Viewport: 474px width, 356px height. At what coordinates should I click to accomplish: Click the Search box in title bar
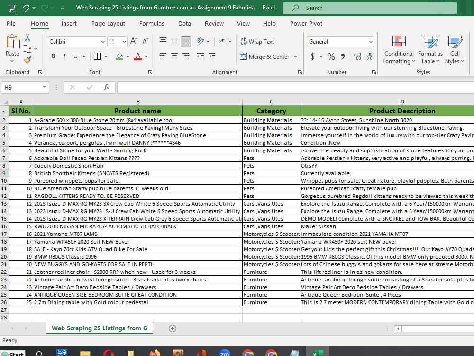pyautogui.click(x=369, y=8)
